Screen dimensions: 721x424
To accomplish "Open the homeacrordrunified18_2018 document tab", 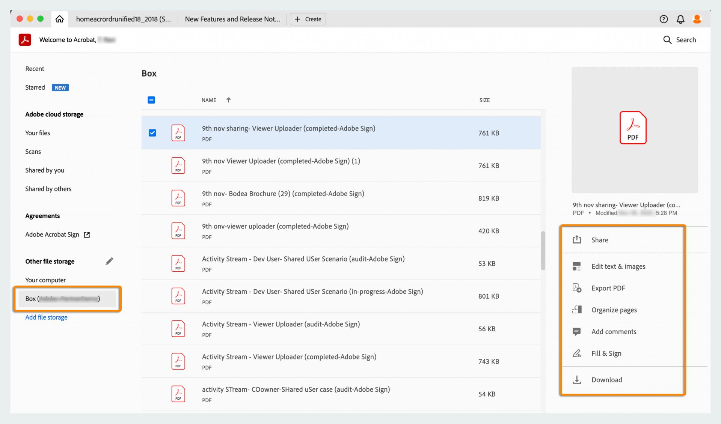I will pyautogui.click(x=123, y=19).
